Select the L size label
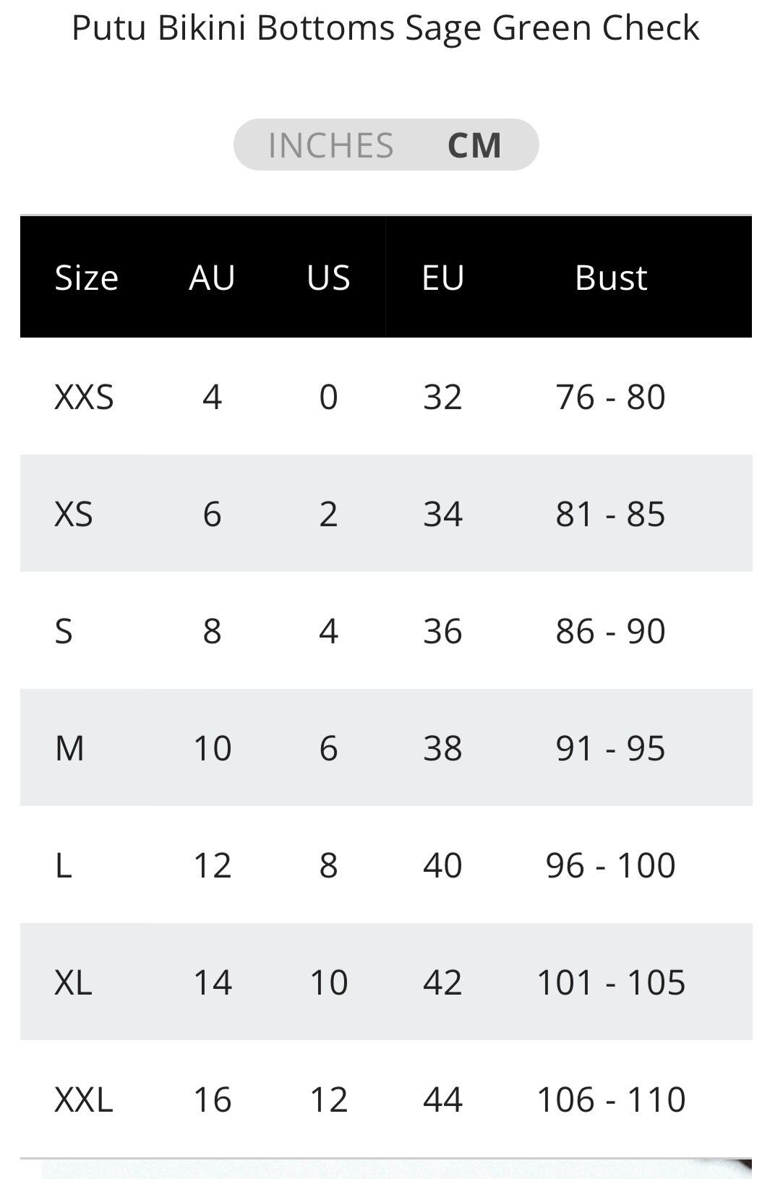Viewport: 770px width, 1179px height. point(64,865)
